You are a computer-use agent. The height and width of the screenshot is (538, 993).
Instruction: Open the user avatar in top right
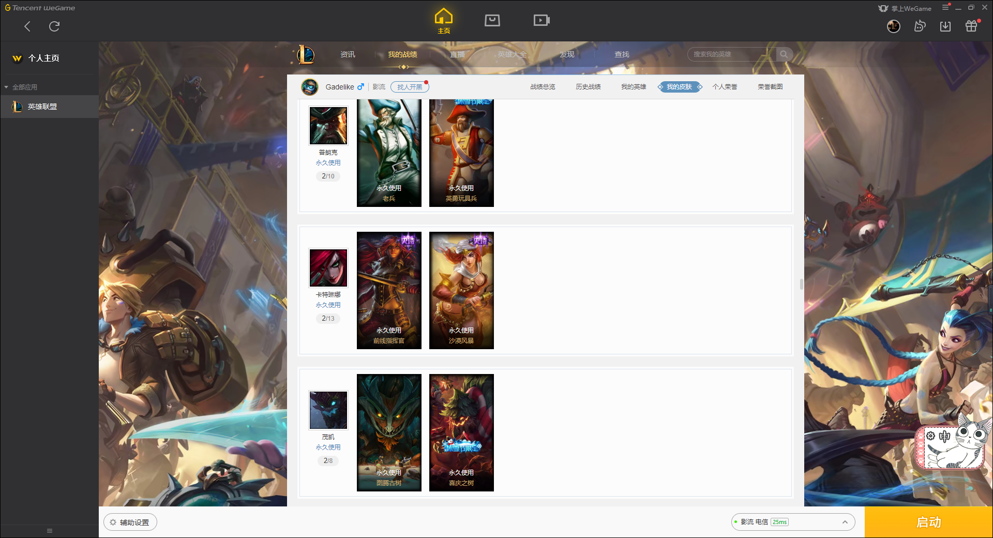coord(893,26)
